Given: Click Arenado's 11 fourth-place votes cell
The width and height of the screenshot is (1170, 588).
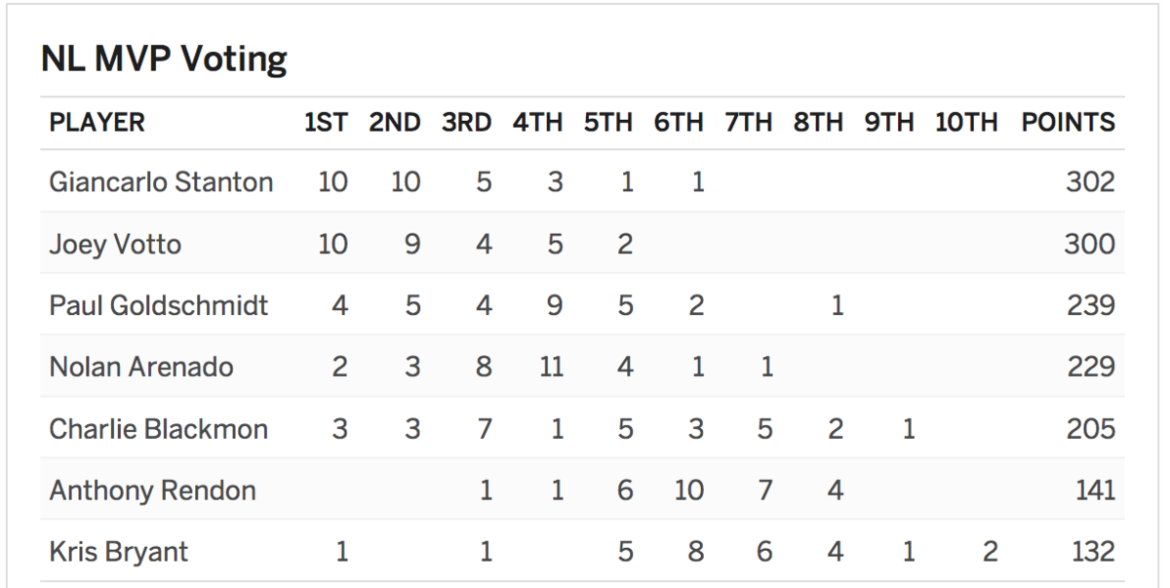Looking at the screenshot, I should pos(551,367).
